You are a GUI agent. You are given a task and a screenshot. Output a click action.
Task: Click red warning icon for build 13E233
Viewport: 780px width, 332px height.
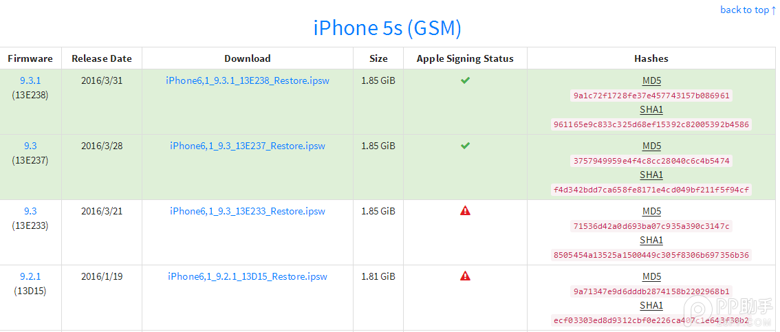465,211
